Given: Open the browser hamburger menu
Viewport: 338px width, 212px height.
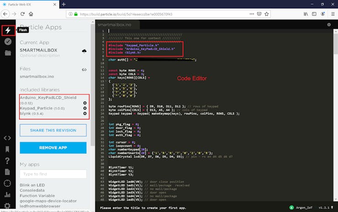Looking at the screenshot, I should (x=333, y=14).
